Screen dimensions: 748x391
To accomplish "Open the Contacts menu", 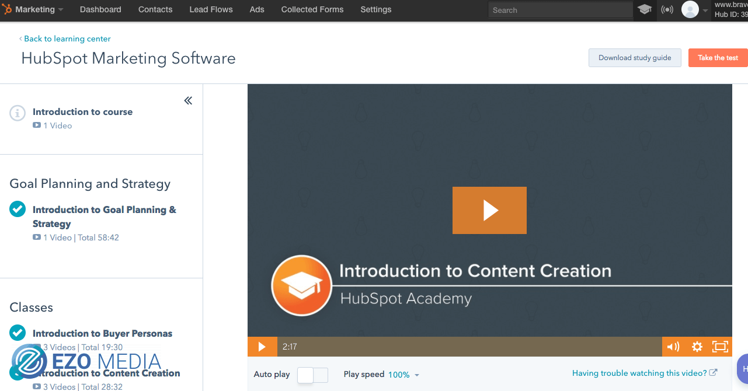I will 155,9.
